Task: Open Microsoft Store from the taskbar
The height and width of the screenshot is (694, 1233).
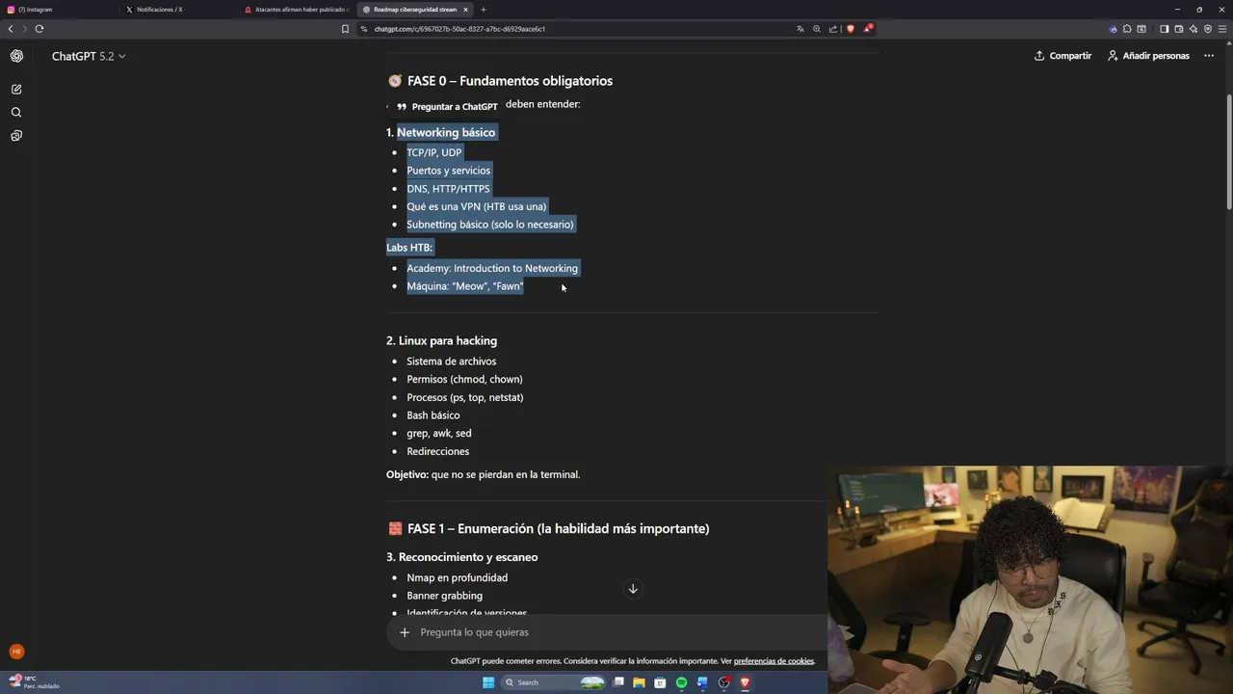Action: coord(660,682)
